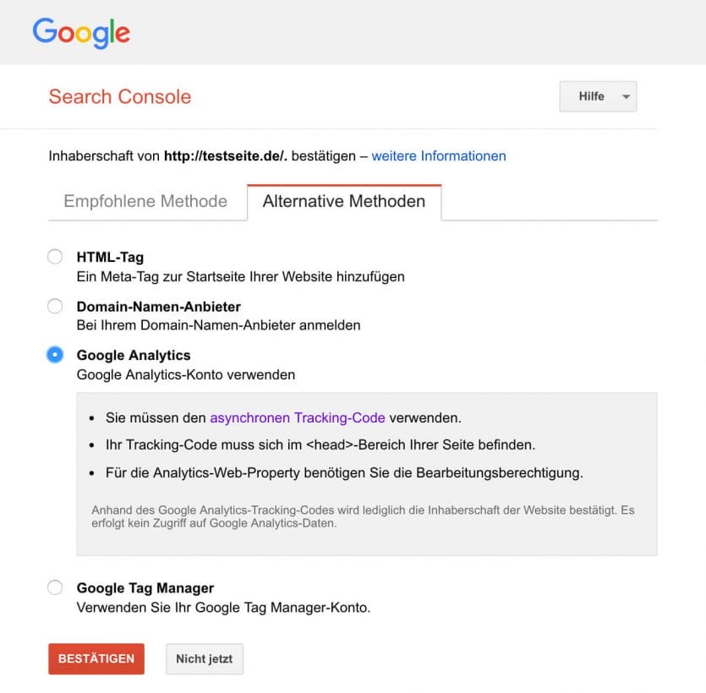Open the Hilfe dropdown menu
706x693 pixels.
point(598,96)
